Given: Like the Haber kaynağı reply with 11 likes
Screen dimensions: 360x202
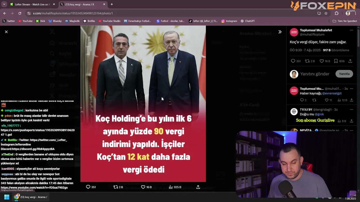Looking at the screenshot, I should (x=327, y=100).
